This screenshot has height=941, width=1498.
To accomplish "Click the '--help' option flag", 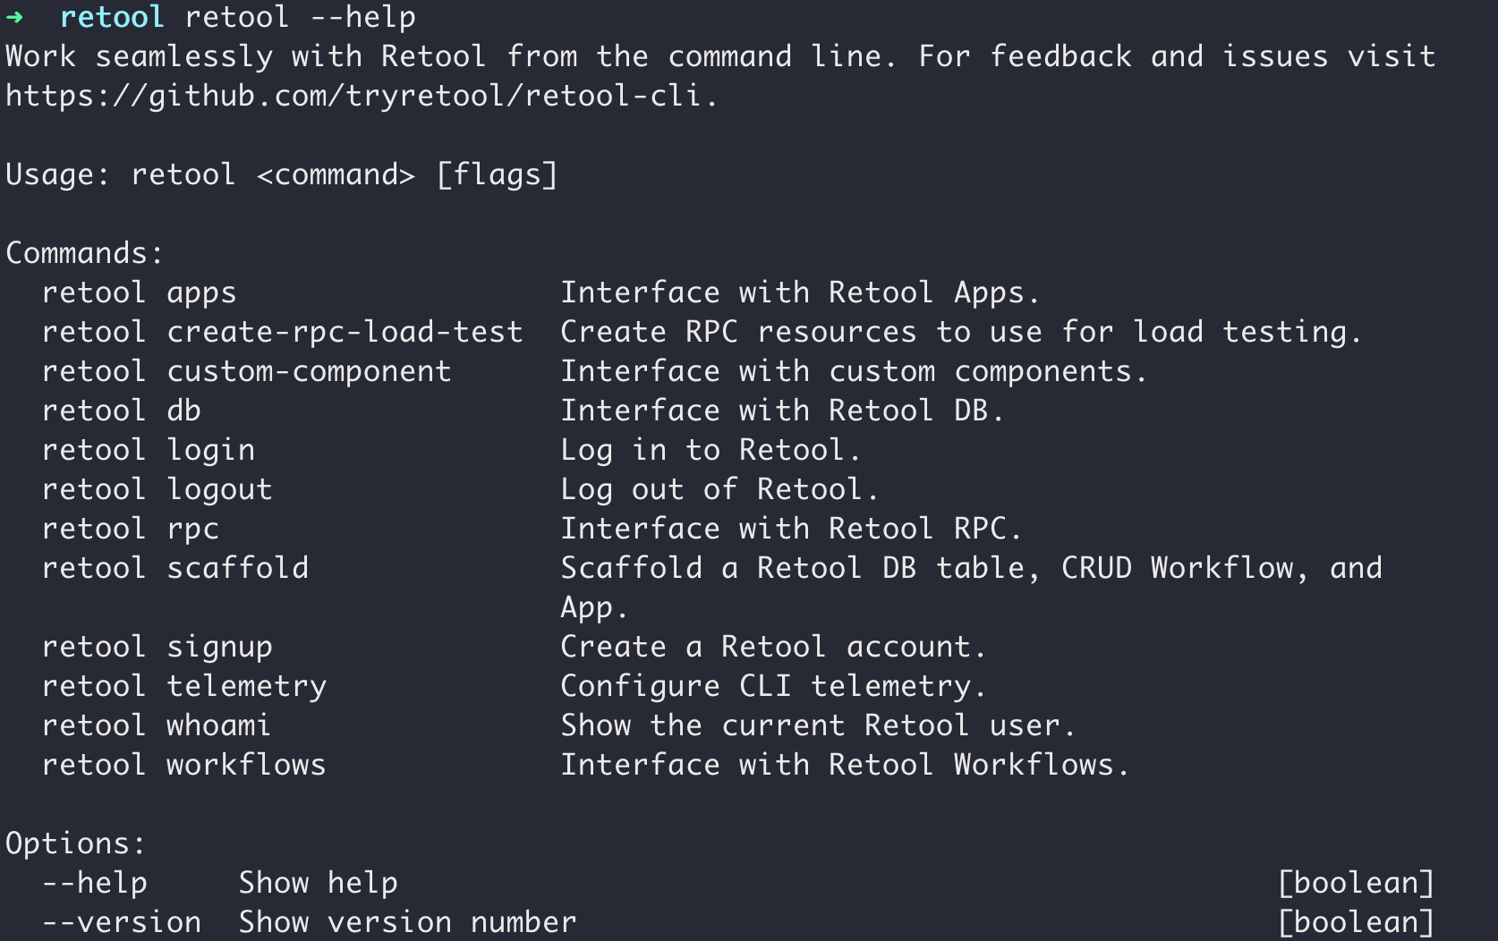I will point(94,883).
